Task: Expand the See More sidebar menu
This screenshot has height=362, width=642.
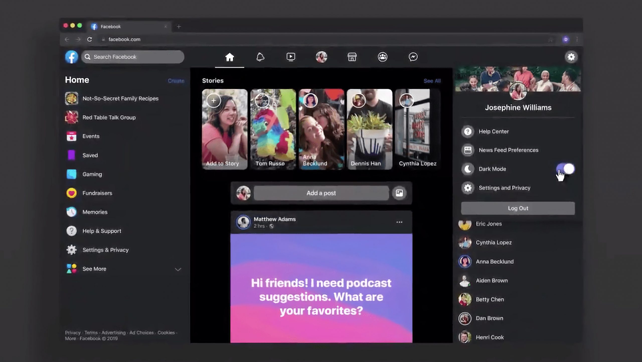Action: (x=94, y=268)
